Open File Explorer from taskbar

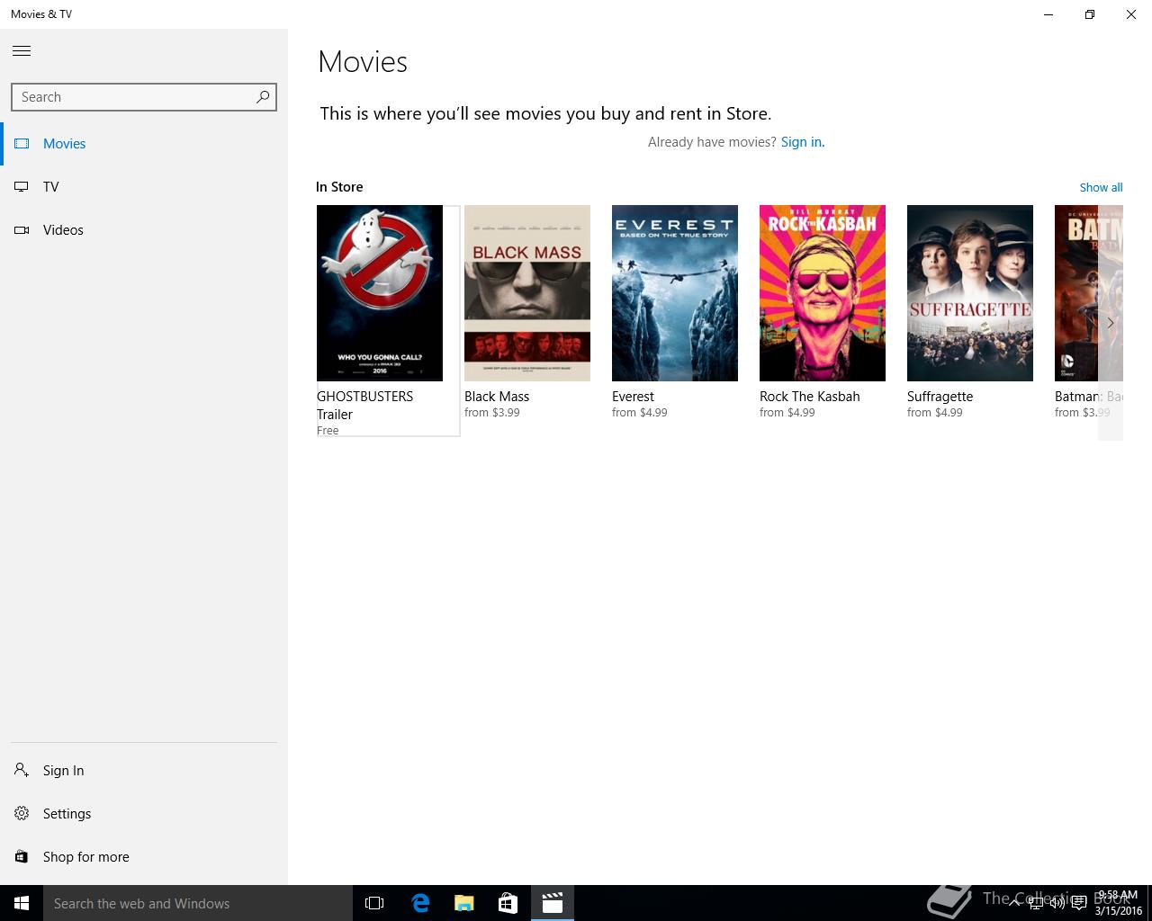[464, 903]
